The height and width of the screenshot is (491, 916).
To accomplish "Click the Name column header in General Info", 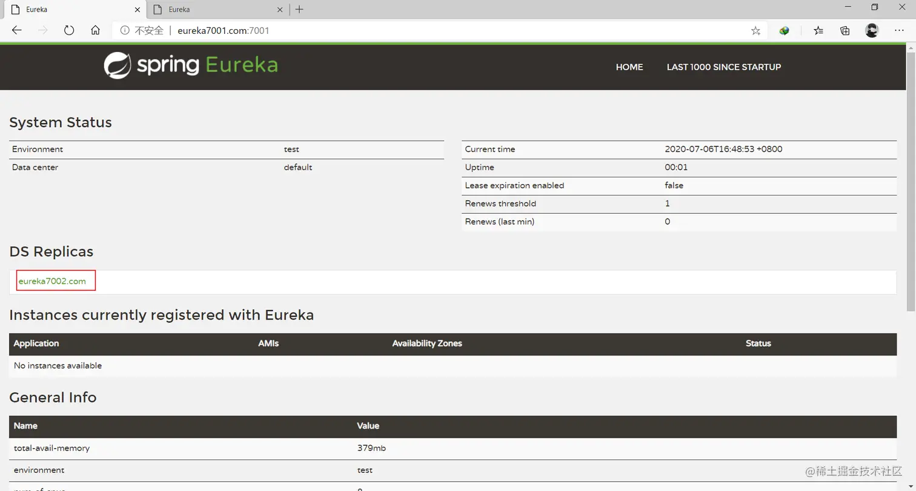I will pyautogui.click(x=25, y=426).
